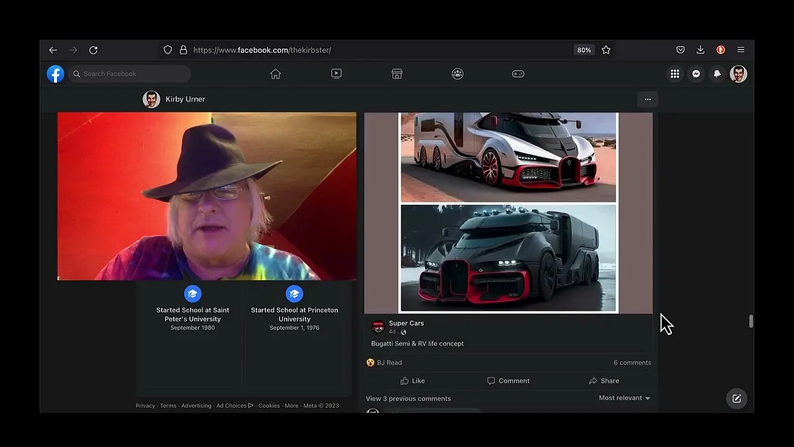Bookmark this page with the star icon
The height and width of the screenshot is (447, 794).
[x=606, y=50]
